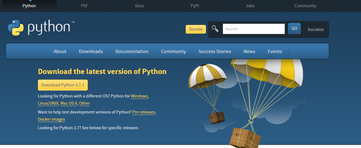Follow the Other OS link
This screenshot has height=148, width=361.
(85, 103)
